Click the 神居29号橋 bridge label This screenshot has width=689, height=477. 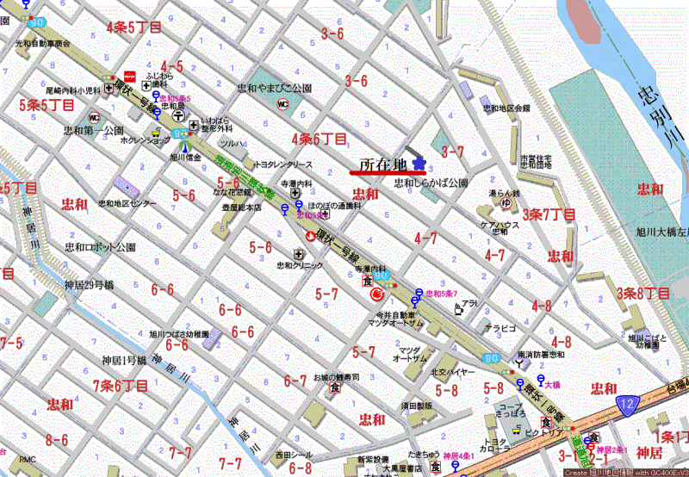click(x=89, y=285)
